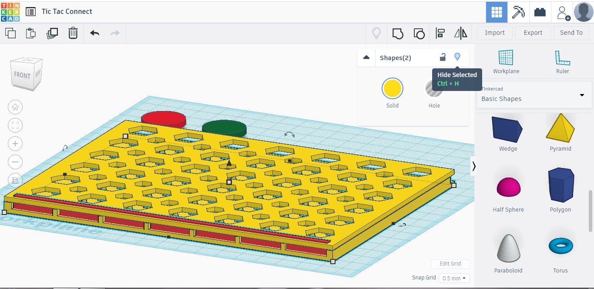Pick the Wedge shape
594x289 pixels.
[x=507, y=129]
